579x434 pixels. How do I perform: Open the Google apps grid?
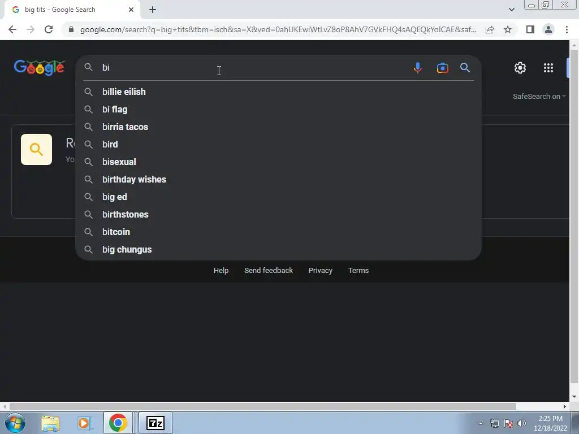548,68
